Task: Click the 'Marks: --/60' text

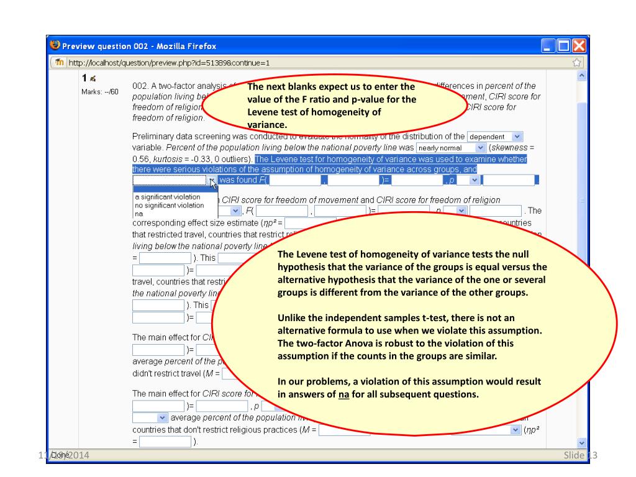Action: (x=100, y=92)
